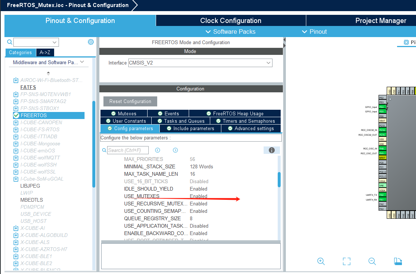The image size is (416, 274).
Task: Switch to Project Manager tab
Action: click(381, 20)
